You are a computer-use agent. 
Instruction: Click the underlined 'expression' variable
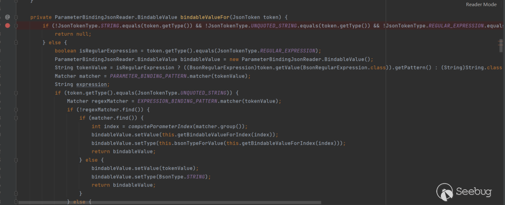point(92,84)
